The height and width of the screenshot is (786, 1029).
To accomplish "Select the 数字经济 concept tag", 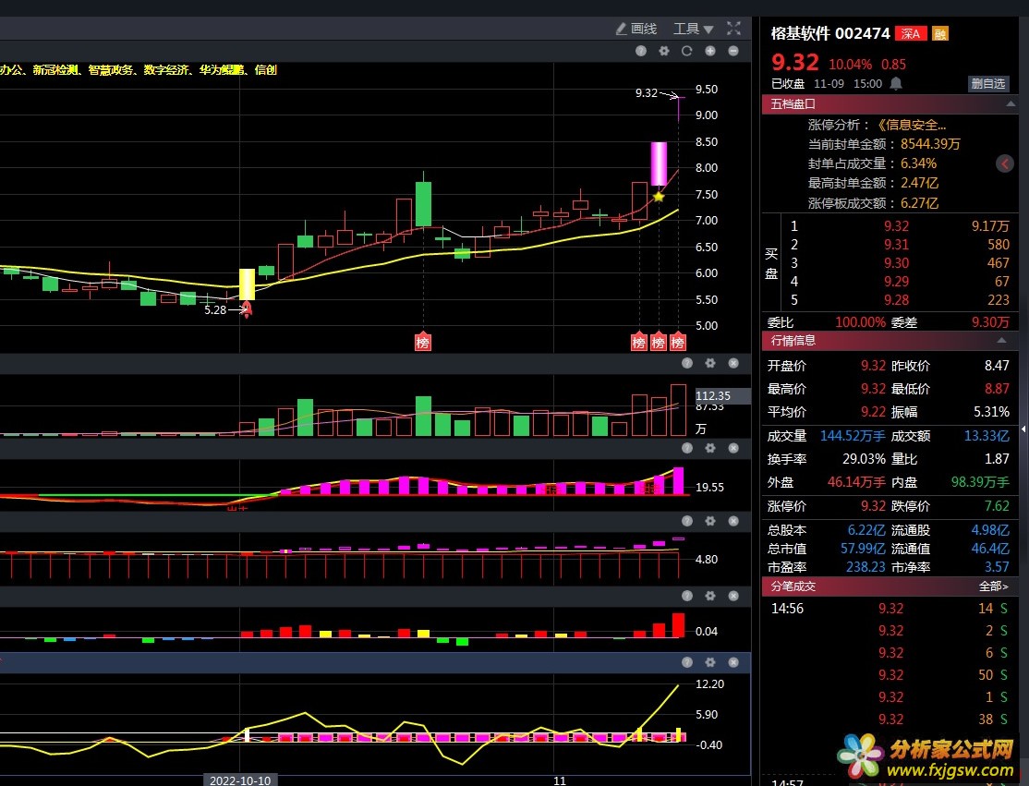I will pyautogui.click(x=166, y=69).
